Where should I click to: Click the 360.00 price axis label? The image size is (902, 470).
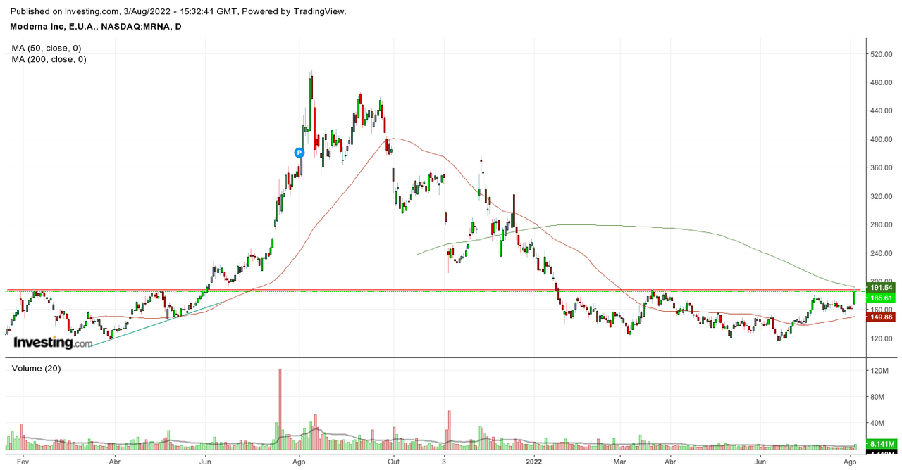882,167
